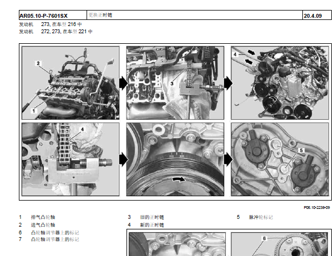Click legend entry 1 排气凸轮轴
The height and width of the screenshot is (256, 334).
[37, 217]
